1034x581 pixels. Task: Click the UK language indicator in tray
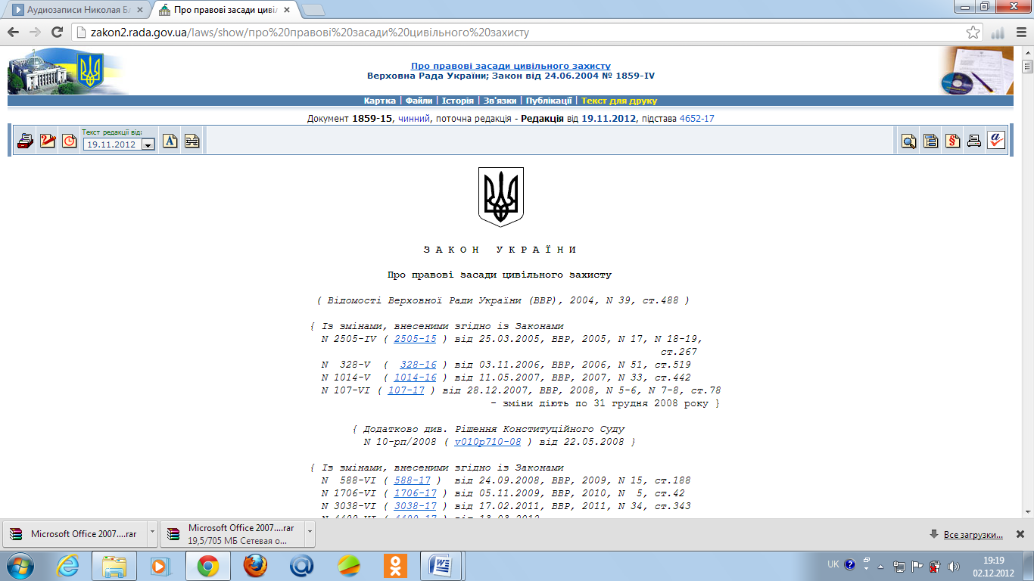(833, 564)
